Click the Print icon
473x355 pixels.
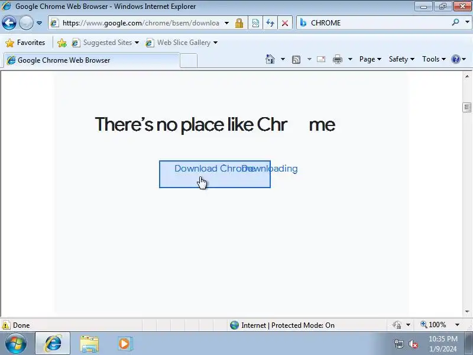[x=338, y=59]
